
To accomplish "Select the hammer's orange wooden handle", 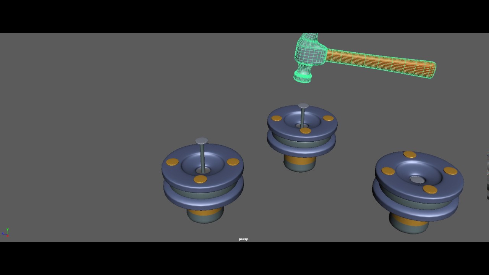I will tap(380, 63).
